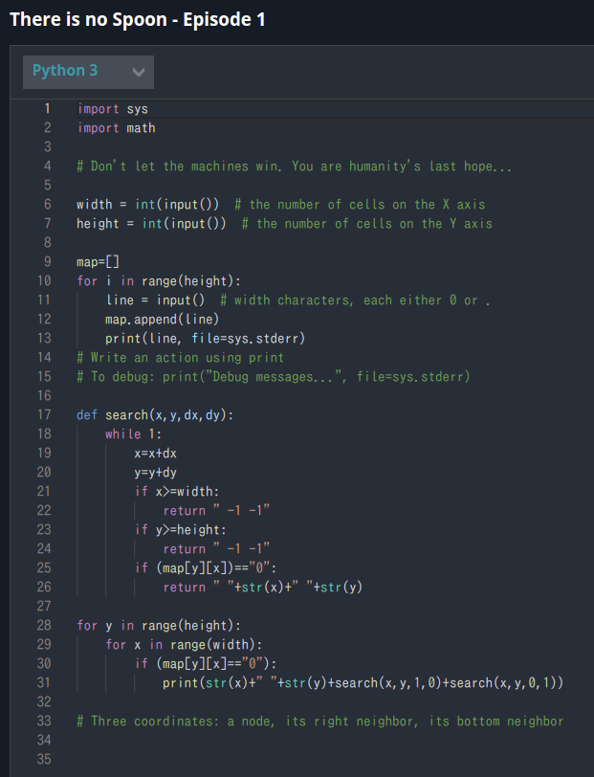Click line number 31 in the gutter
594x777 pixels.
point(44,683)
